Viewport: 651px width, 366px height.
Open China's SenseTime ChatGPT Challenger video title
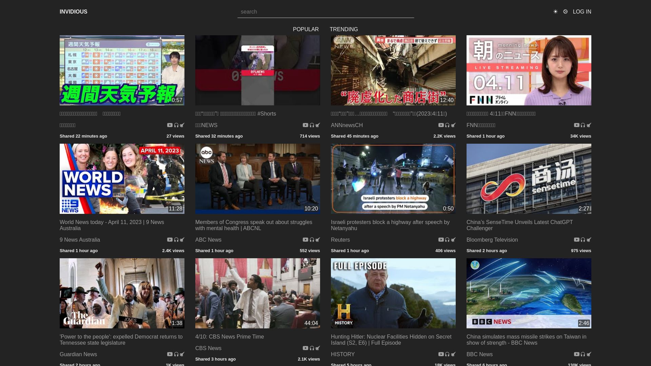coord(519,225)
